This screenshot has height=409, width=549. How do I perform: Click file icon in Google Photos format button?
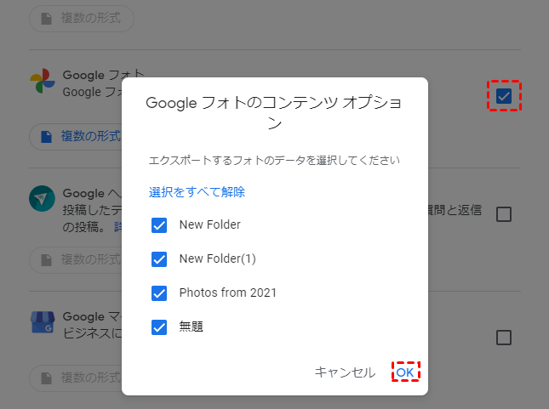(47, 136)
